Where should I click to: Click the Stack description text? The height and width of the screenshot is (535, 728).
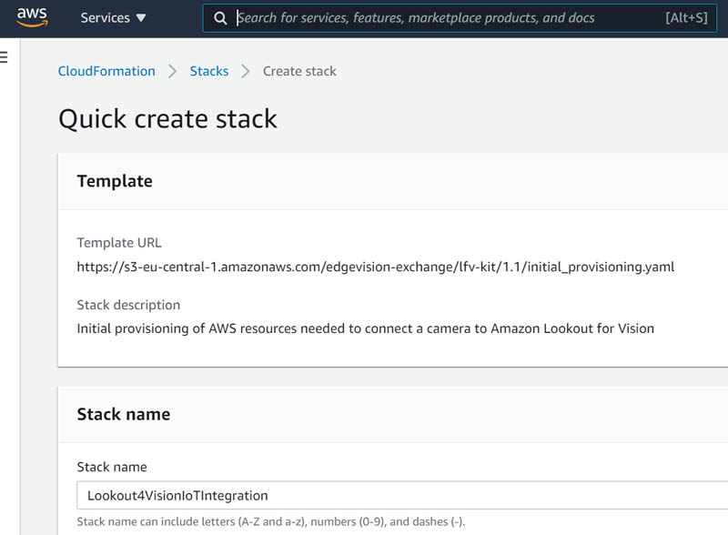[366, 328]
